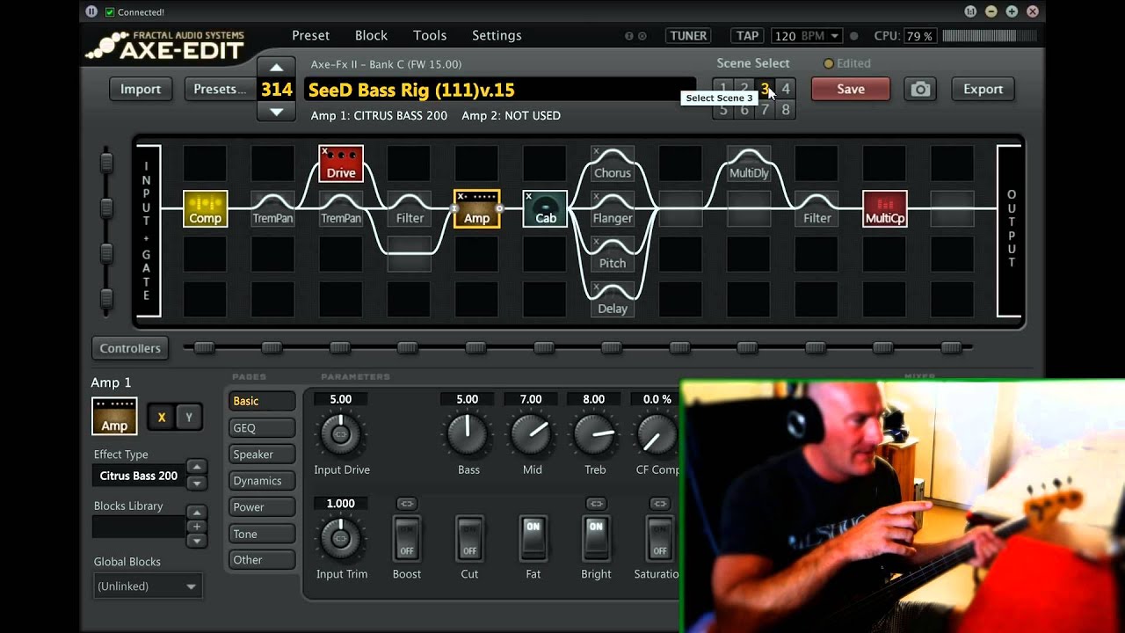This screenshot has height=633, width=1125.
Task: Select the Filter block before MultiCp
Action: pos(817,208)
